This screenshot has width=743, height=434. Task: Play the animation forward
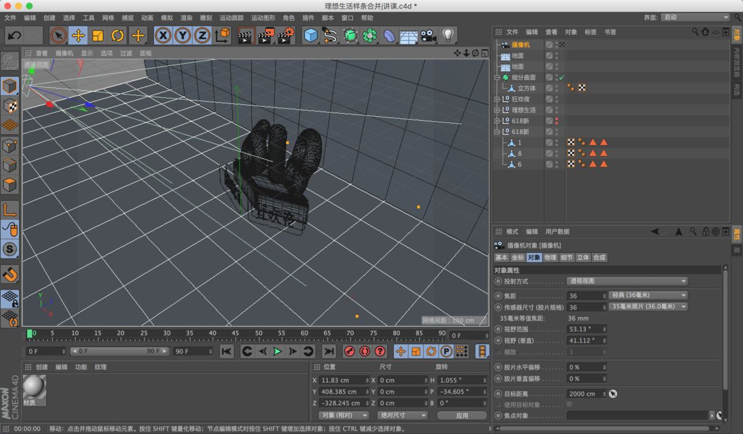click(x=277, y=351)
